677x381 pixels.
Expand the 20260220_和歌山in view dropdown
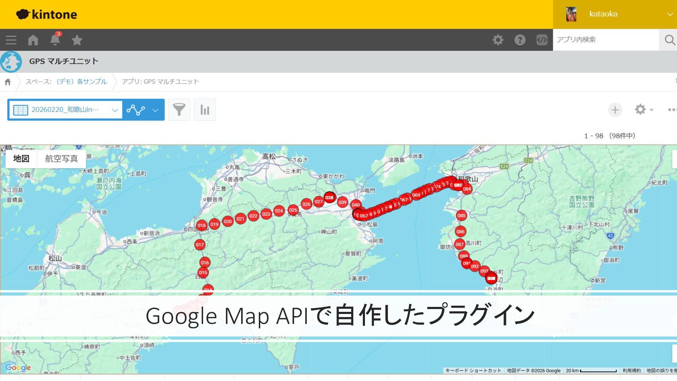(x=65, y=110)
